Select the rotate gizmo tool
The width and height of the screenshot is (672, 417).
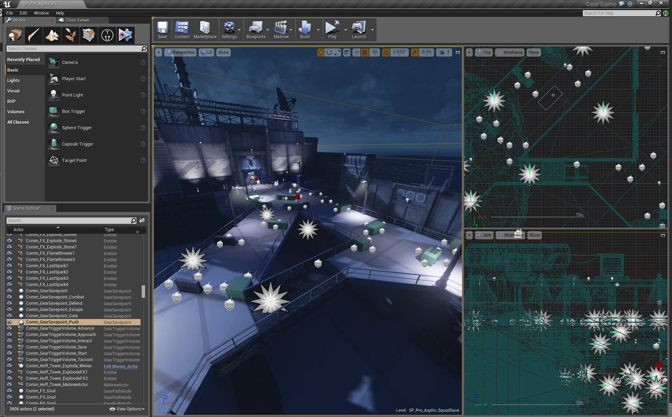(329, 52)
